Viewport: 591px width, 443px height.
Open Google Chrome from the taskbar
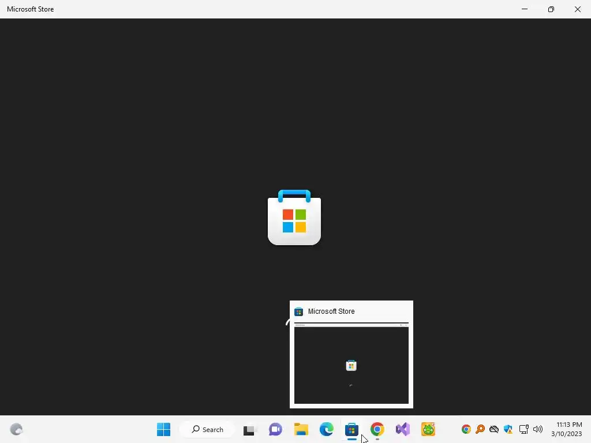(377, 429)
